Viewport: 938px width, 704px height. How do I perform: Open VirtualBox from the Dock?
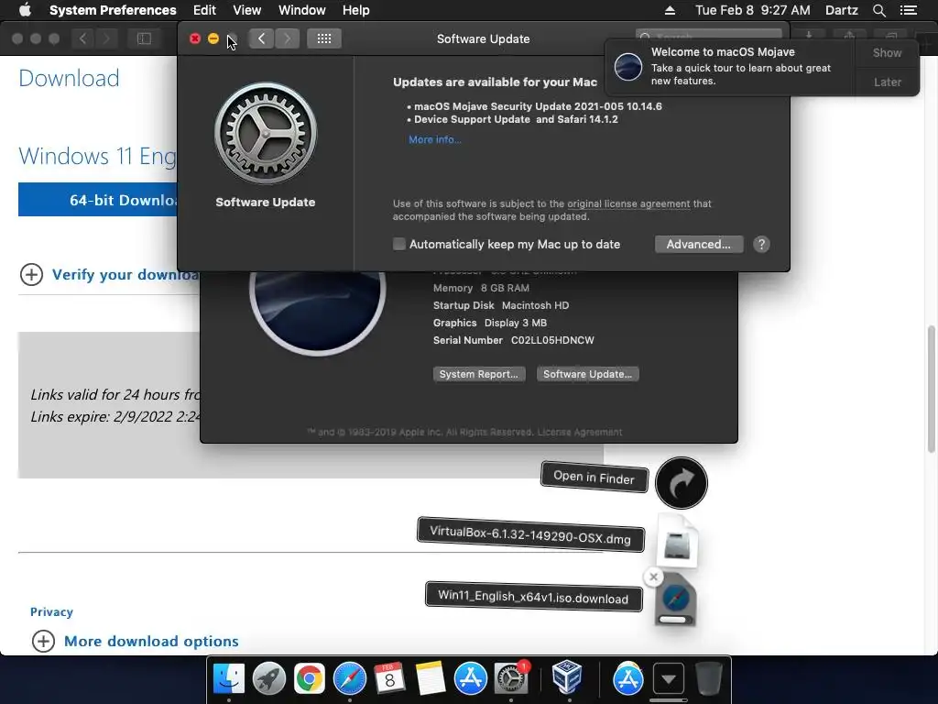(x=566, y=677)
